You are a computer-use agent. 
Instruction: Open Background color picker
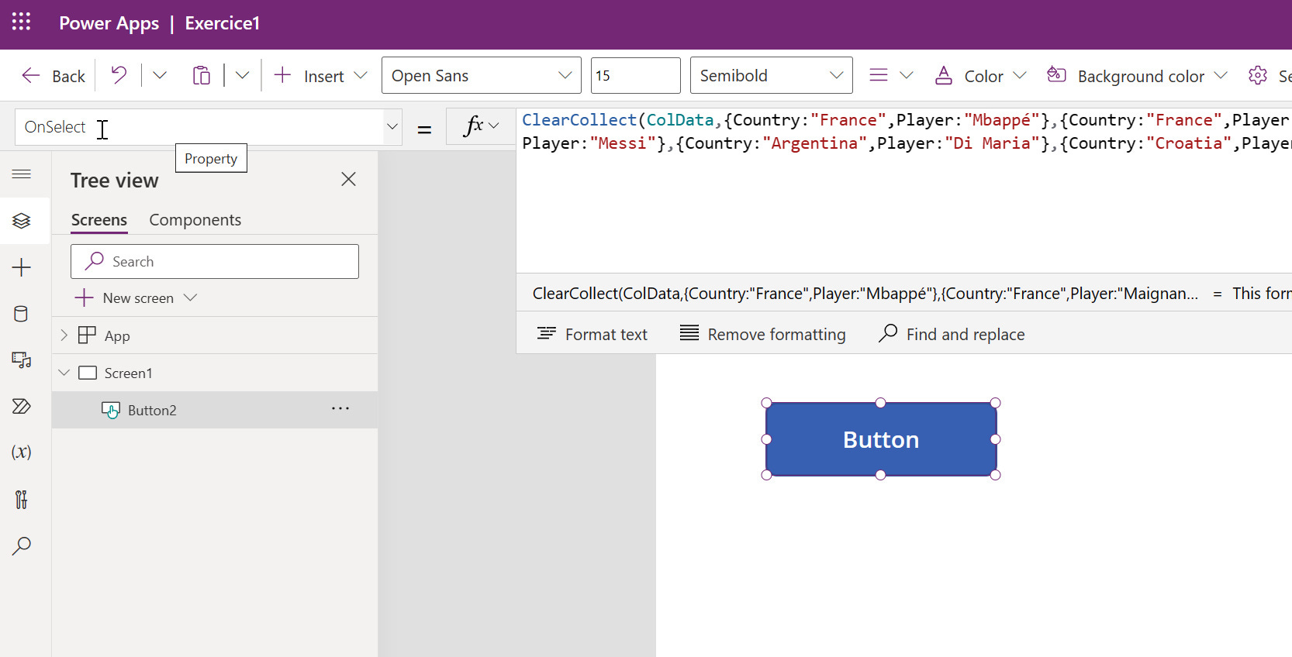pos(1137,75)
